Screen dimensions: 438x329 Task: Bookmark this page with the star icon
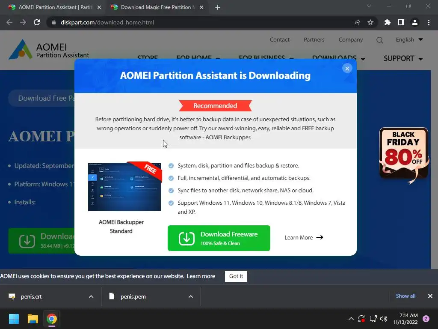tap(370, 22)
